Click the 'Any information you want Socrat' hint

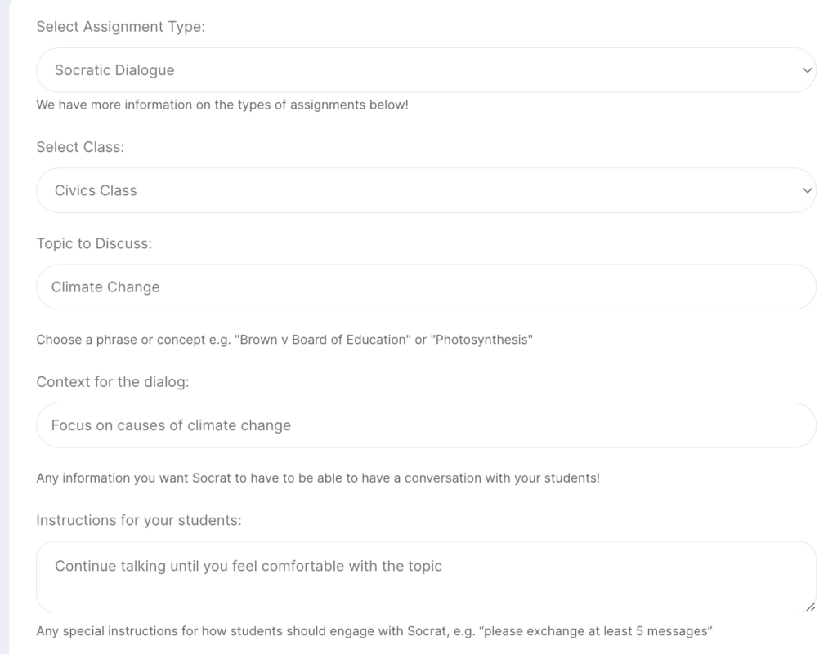click(318, 478)
